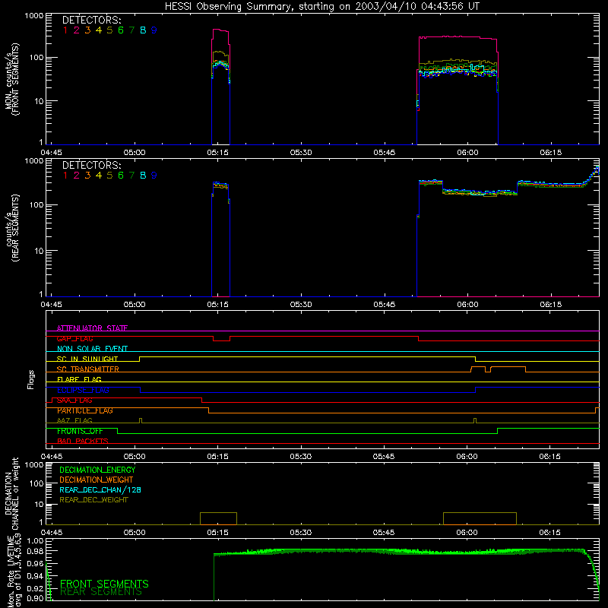Click the FRONTS_OFF flag label
The height and width of the screenshot is (608, 608).
pos(80,431)
